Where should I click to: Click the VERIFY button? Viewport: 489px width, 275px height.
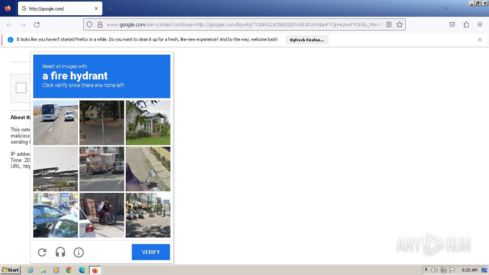151,252
